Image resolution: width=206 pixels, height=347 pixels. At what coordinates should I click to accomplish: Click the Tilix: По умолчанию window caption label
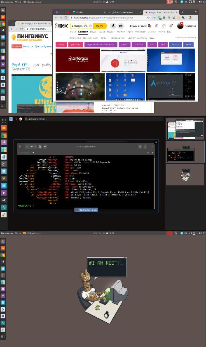point(86,210)
